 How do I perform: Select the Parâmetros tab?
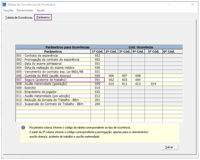click(x=43, y=18)
